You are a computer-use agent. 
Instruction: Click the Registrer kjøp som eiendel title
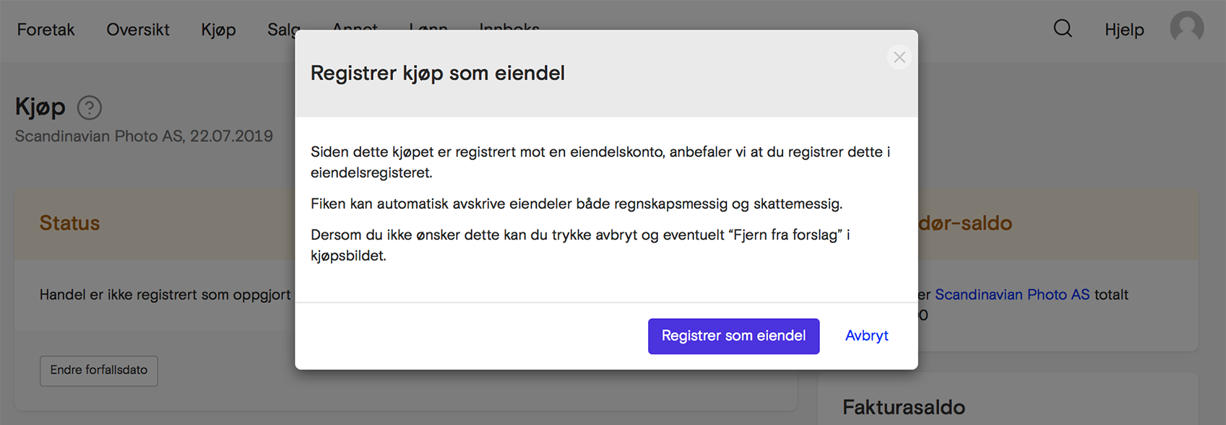pyautogui.click(x=437, y=73)
